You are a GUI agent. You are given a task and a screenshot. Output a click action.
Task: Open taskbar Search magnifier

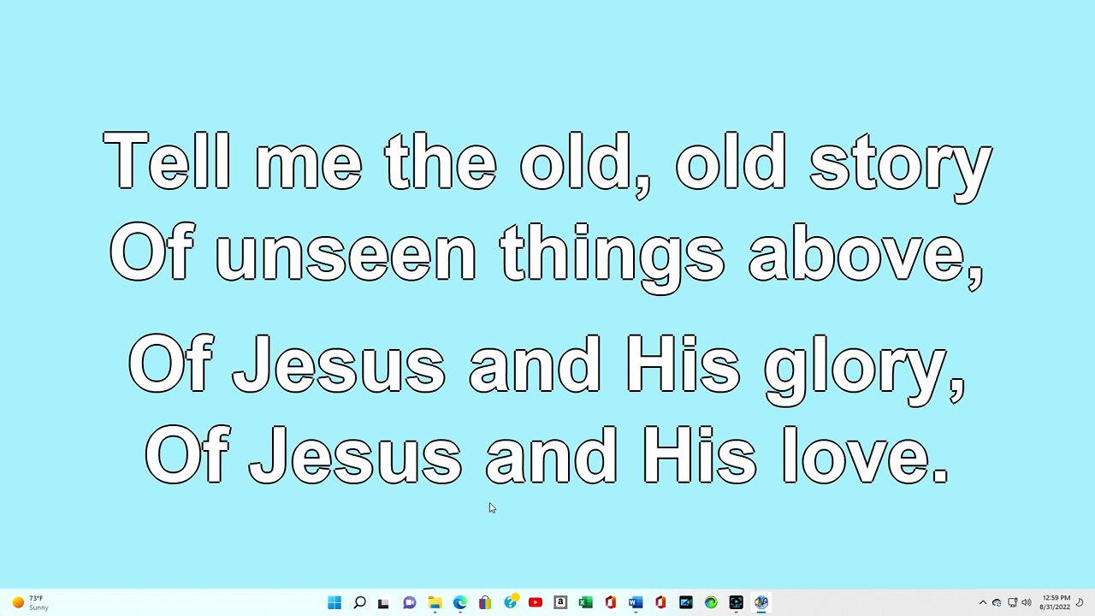[359, 602]
